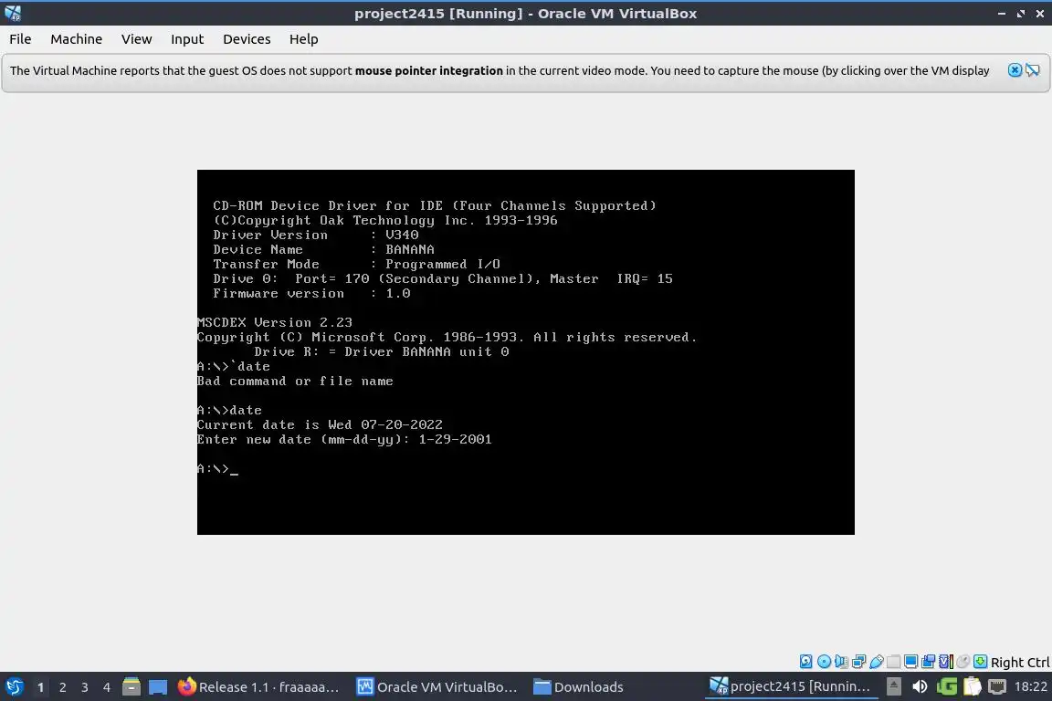Click the USB devices status icon
The height and width of the screenshot is (701, 1052).
pyautogui.click(x=877, y=662)
